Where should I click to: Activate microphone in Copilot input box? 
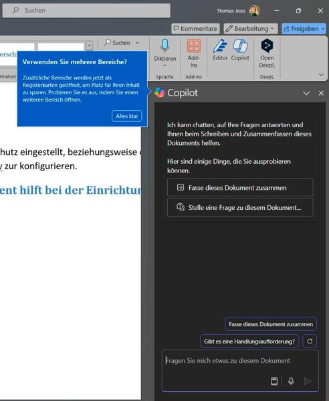coord(291,381)
